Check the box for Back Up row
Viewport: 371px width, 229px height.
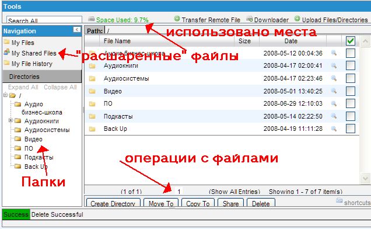(351, 129)
